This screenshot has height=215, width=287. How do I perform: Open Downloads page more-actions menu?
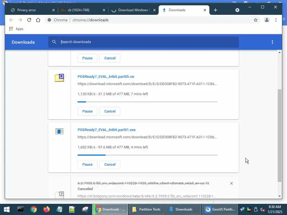[x=272, y=42]
